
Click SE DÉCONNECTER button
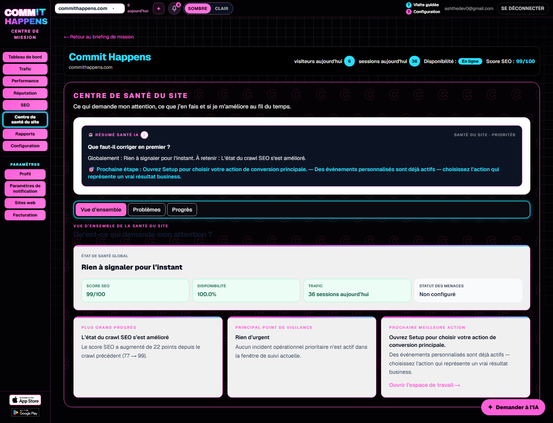[523, 8]
